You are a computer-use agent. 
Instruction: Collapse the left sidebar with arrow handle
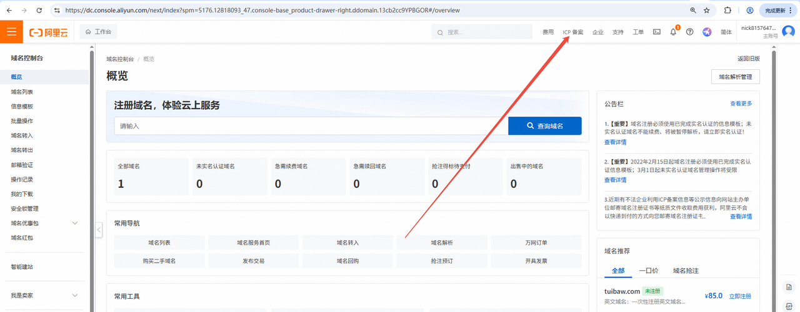pyautogui.click(x=99, y=230)
